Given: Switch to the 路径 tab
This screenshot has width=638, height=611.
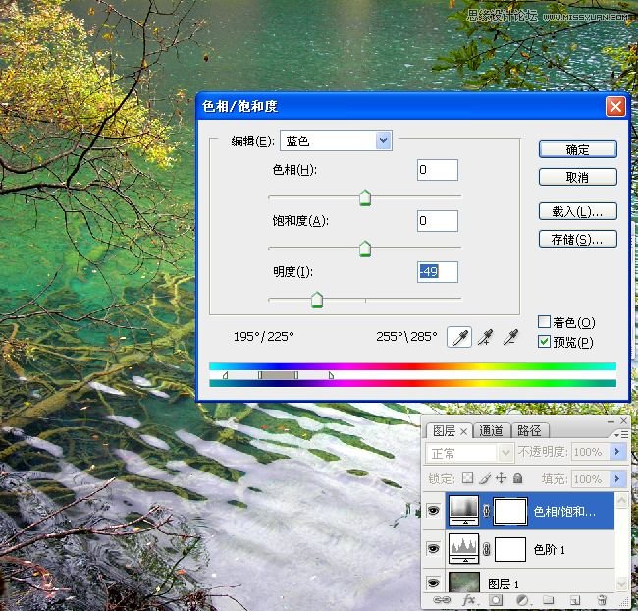Looking at the screenshot, I should 529,431.
